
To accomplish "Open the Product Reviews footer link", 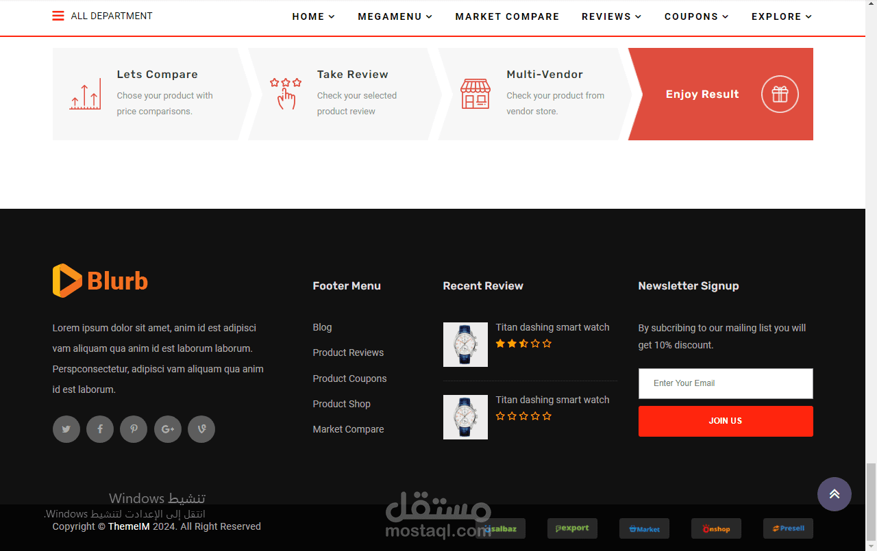I will [348, 353].
